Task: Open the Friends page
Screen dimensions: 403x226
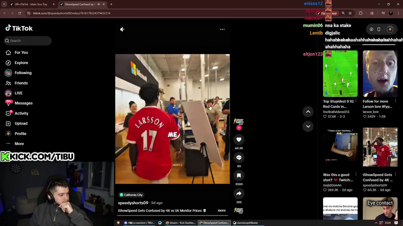Action: click(x=16, y=83)
